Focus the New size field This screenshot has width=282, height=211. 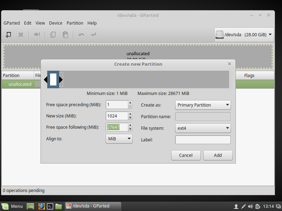(117, 116)
